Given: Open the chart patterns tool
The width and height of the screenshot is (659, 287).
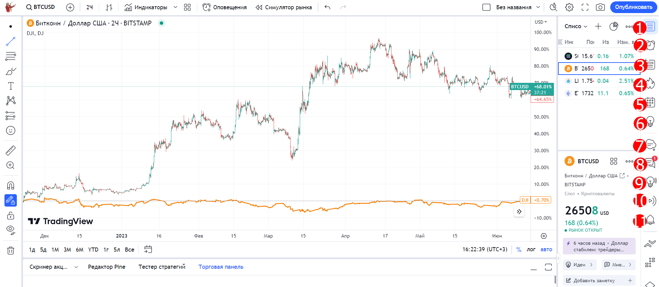Looking at the screenshot, I should (x=11, y=101).
